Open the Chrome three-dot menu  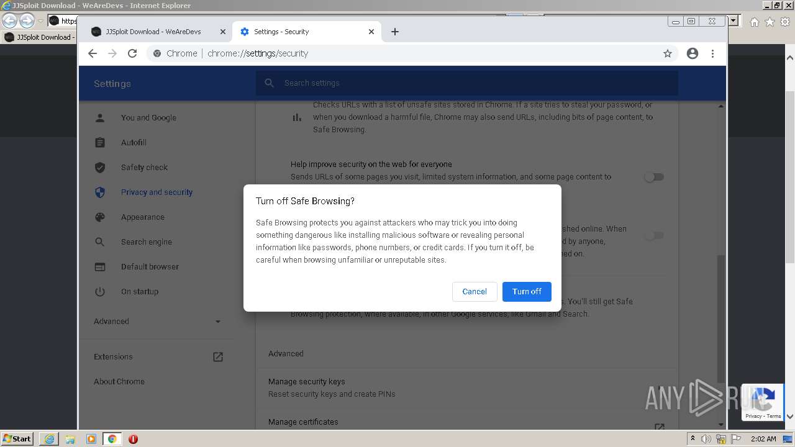pos(712,53)
